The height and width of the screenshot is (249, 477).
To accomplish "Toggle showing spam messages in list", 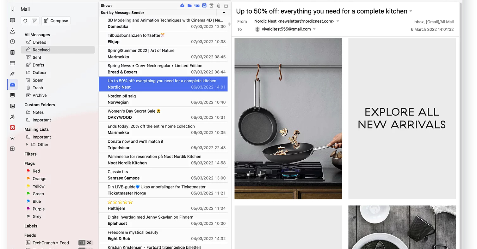I will 212,5.
